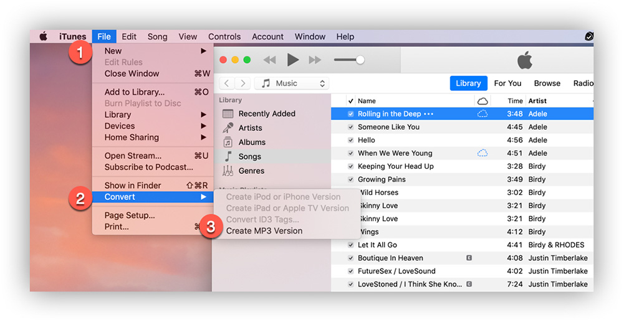Open the Music media type dropdown
The height and width of the screenshot is (322, 624).
tap(292, 83)
